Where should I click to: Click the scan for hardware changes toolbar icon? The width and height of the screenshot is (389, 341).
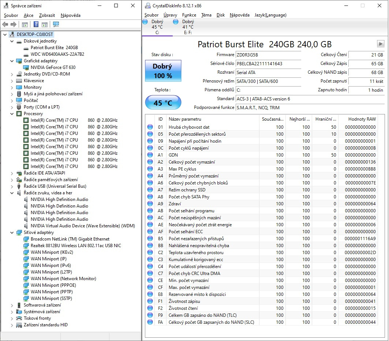56,25
